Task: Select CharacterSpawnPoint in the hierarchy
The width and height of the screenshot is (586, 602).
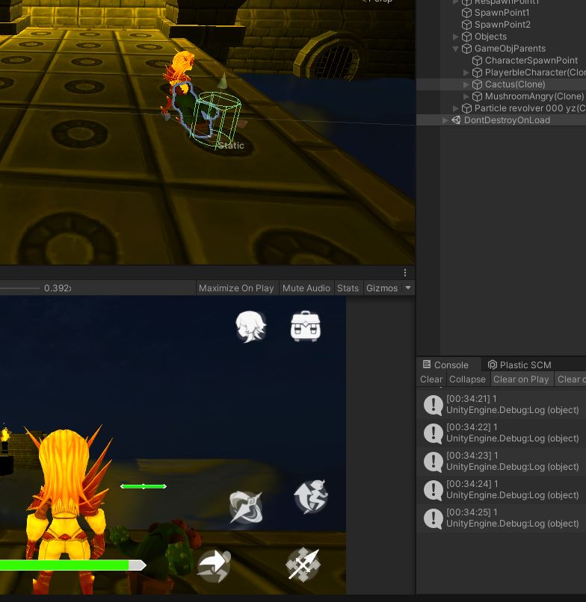Action: pyautogui.click(x=501, y=60)
